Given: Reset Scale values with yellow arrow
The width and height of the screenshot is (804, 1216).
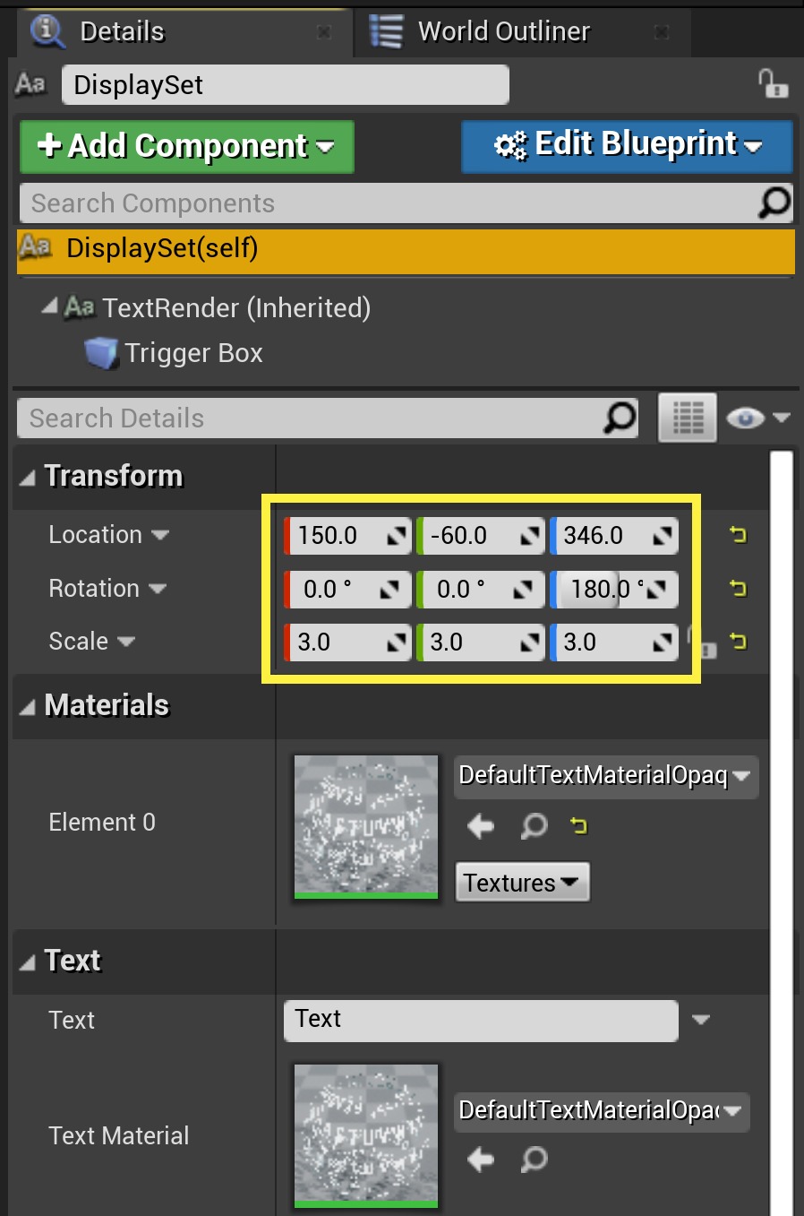Looking at the screenshot, I should [x=738, y=642].
